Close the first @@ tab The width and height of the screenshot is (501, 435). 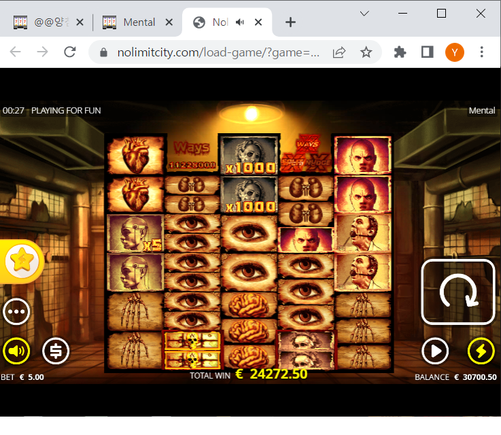(80, 22)
